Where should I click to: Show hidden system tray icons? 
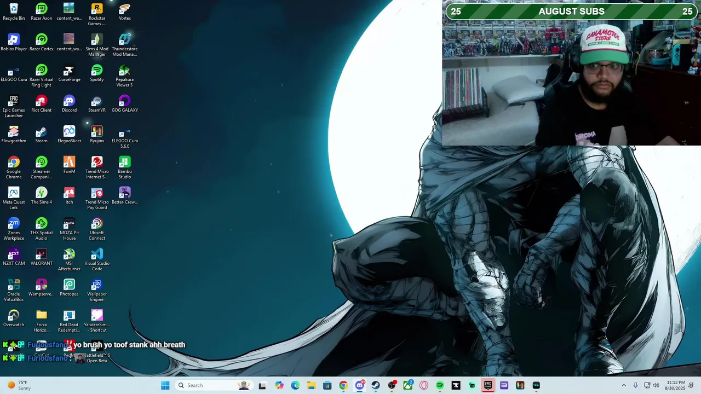click(623, 385)
